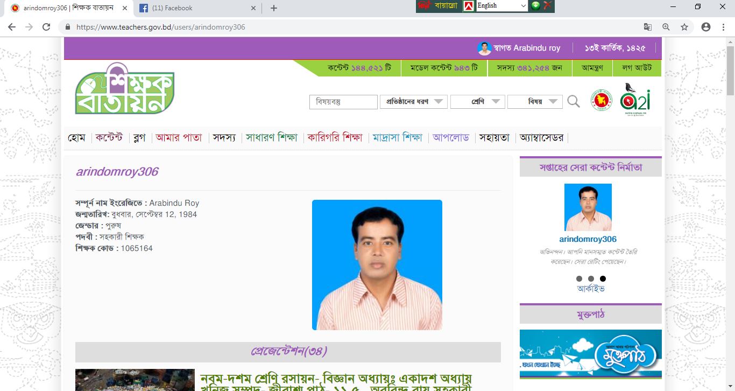Open the zoom magnifier in address bar
Image resolution: width=735 pixels, height=391 pixels.
(x=666, y=27)
